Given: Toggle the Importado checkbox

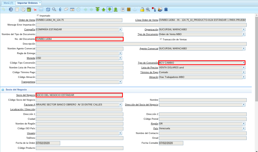Looking at the screenshot, I should (x=38, y=15).
